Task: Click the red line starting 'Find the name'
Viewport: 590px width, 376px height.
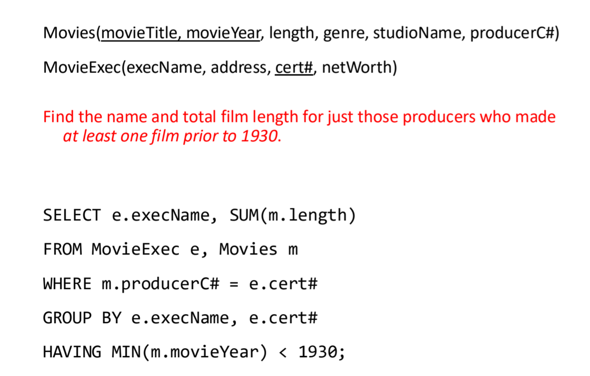Action: pyautogui.click(x=299, y=117)
